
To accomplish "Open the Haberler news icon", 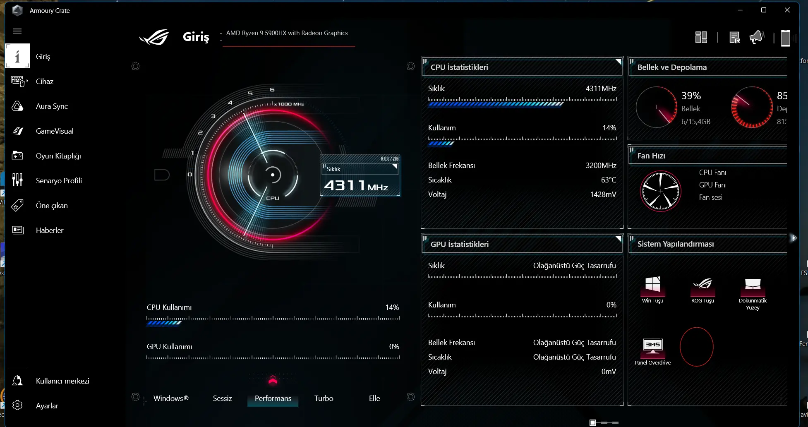I will [x=17, y=230].
